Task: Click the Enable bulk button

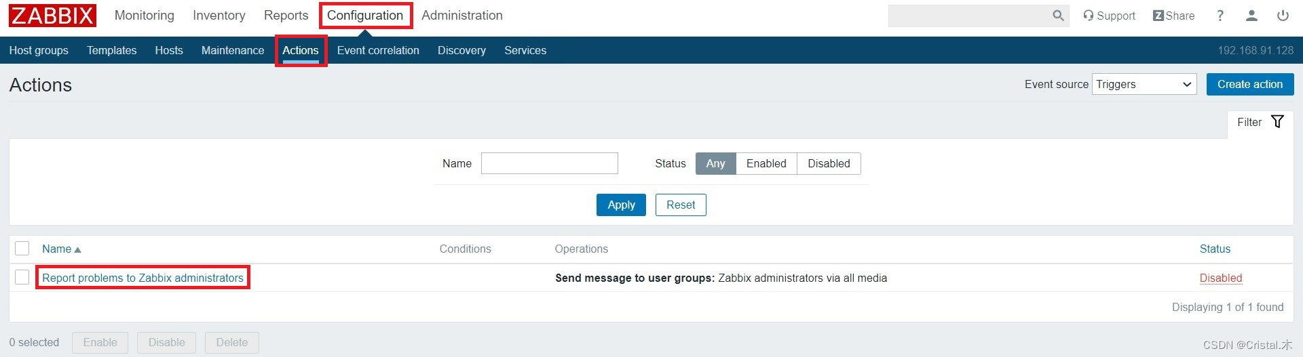Action: click(x=100, y=343)
